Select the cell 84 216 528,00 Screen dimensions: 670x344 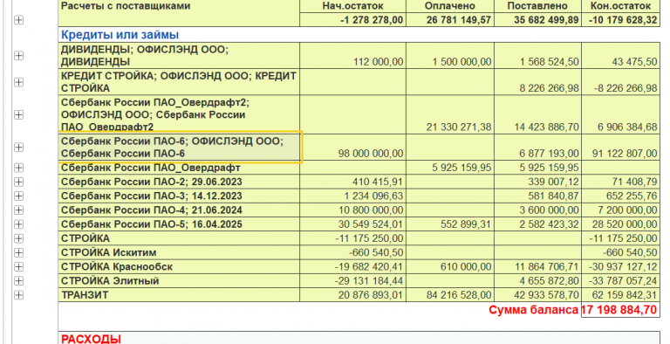point(449,295)
